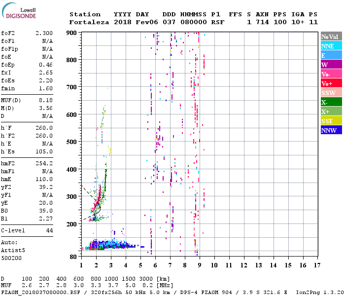Screen dimensions: 345x296
Task: Select the NNE cyan legend swatch
Action: tap(331, 46)
